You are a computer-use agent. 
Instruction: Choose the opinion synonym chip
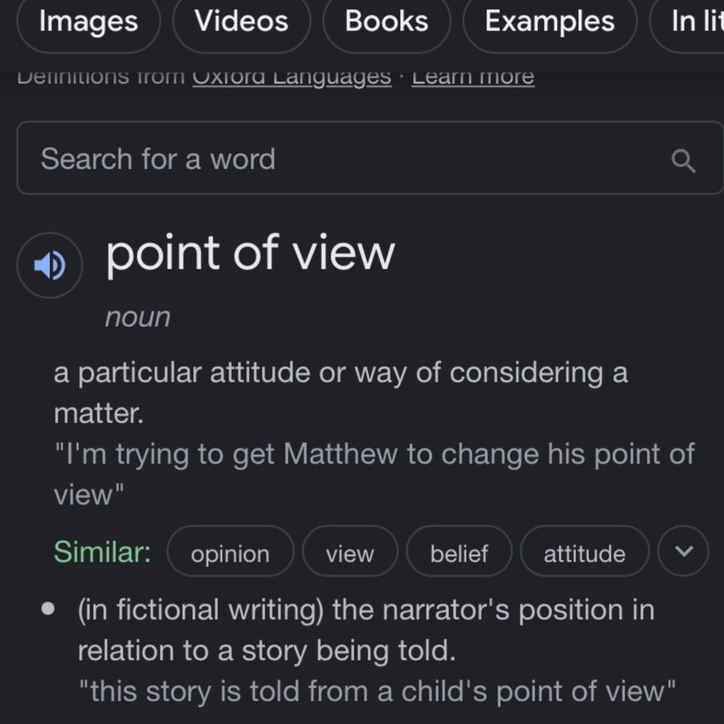click(230, 551)
